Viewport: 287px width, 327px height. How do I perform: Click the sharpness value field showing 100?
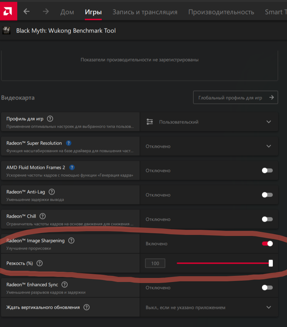coord(155,263)
